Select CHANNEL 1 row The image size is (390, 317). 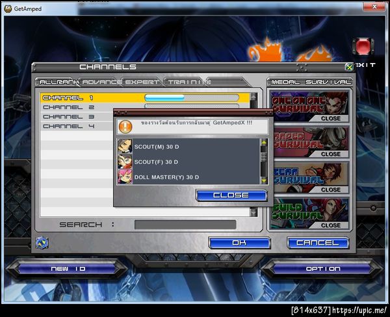click(145, 97)
